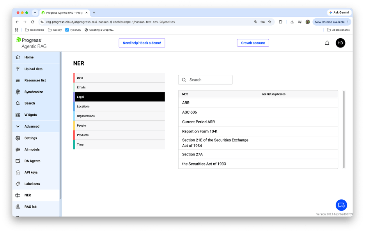
Task: Open the chat support bubble
Action: click(x=341, y=205)
